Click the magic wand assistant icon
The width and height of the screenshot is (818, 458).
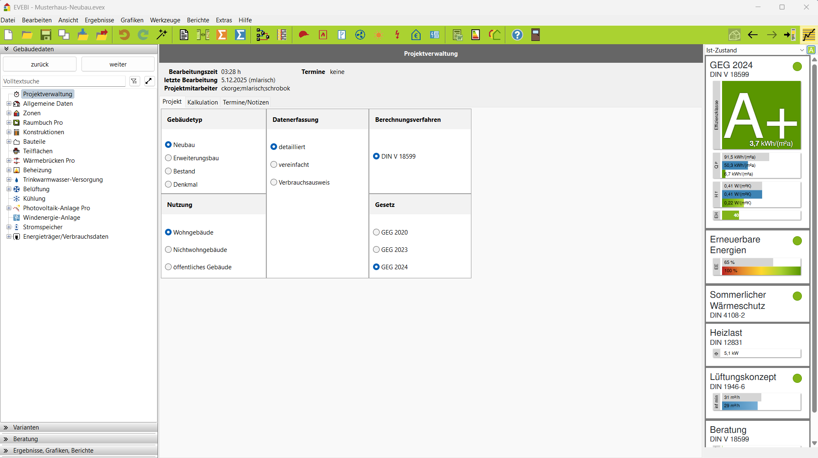point(162,35)
